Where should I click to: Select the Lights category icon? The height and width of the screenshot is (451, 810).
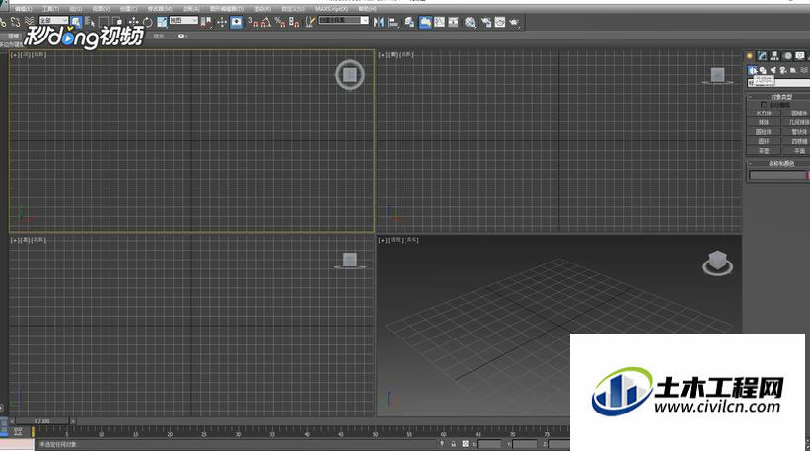tap(773, 70)
